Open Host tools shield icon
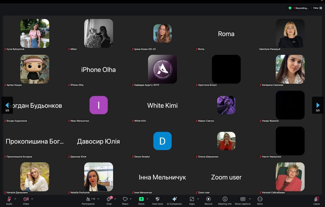Viewport: 325px width, 207px height. click(x=157, y=199)
